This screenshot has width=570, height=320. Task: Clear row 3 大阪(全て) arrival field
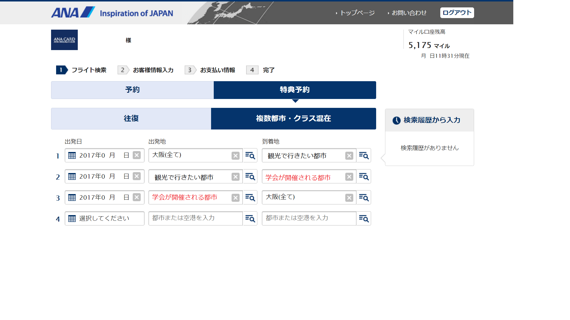(349, 198)
